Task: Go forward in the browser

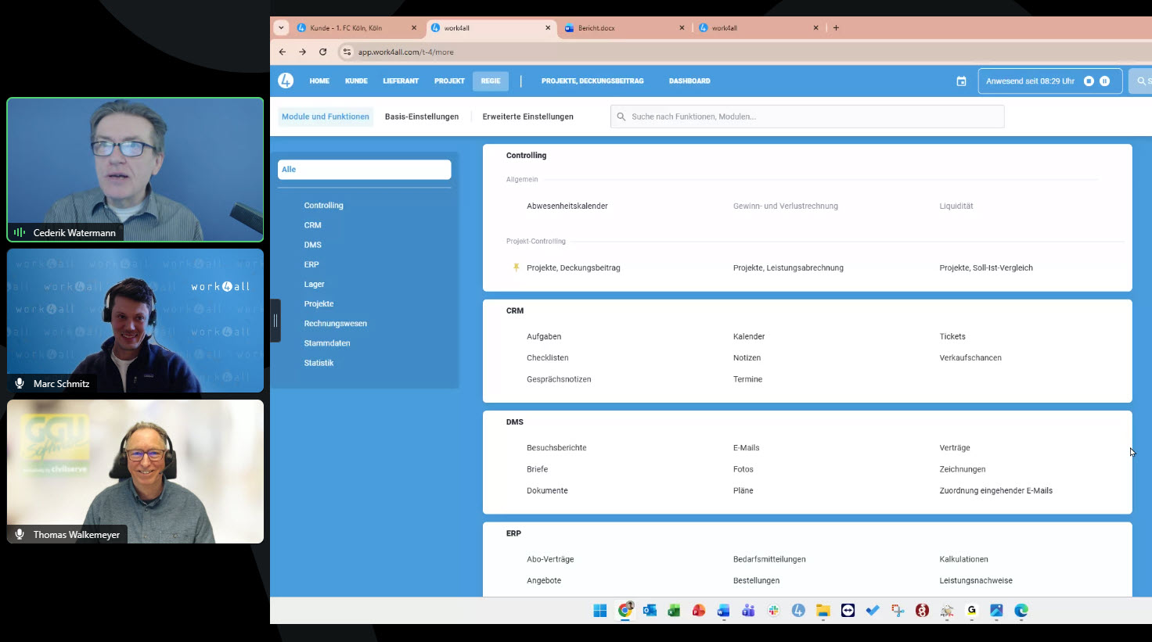Action: pyautogui.click(x=302, y=52)
